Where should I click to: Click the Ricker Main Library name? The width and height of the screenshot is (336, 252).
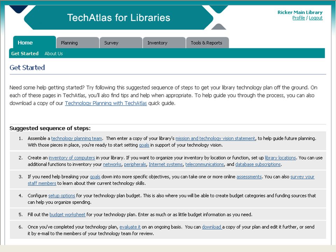(300, 12)
